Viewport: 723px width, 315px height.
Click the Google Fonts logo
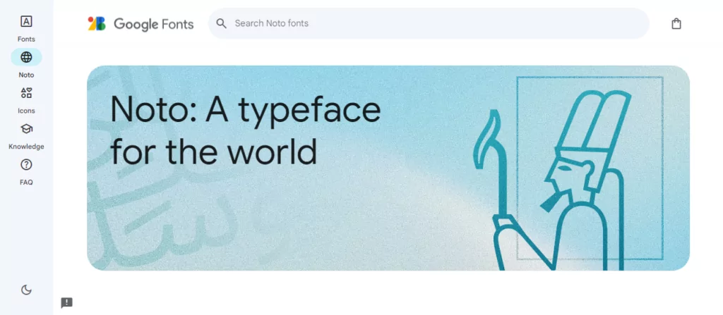[x=141, y=24]
